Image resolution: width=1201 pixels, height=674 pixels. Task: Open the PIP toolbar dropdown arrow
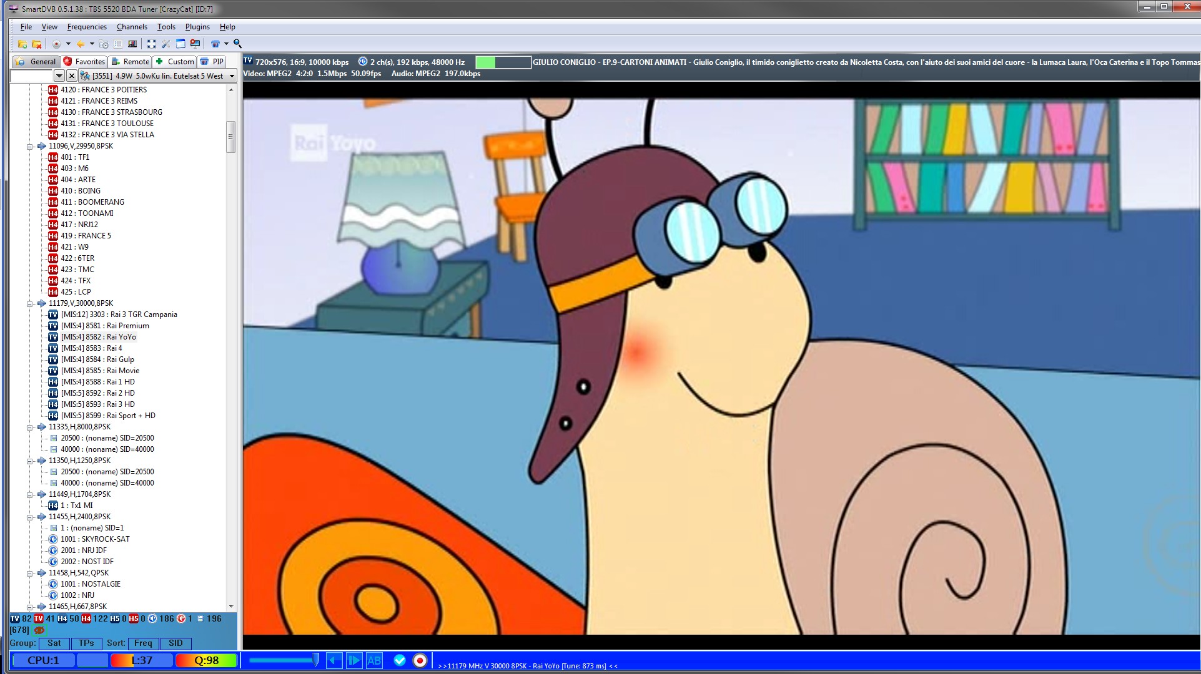point(226,44)
